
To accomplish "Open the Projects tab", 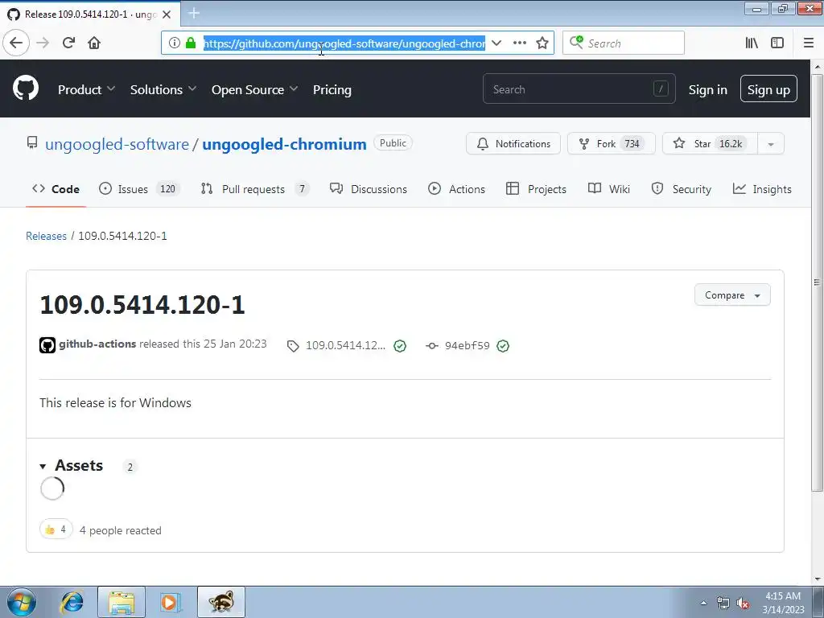I will [x=536, y=189].
